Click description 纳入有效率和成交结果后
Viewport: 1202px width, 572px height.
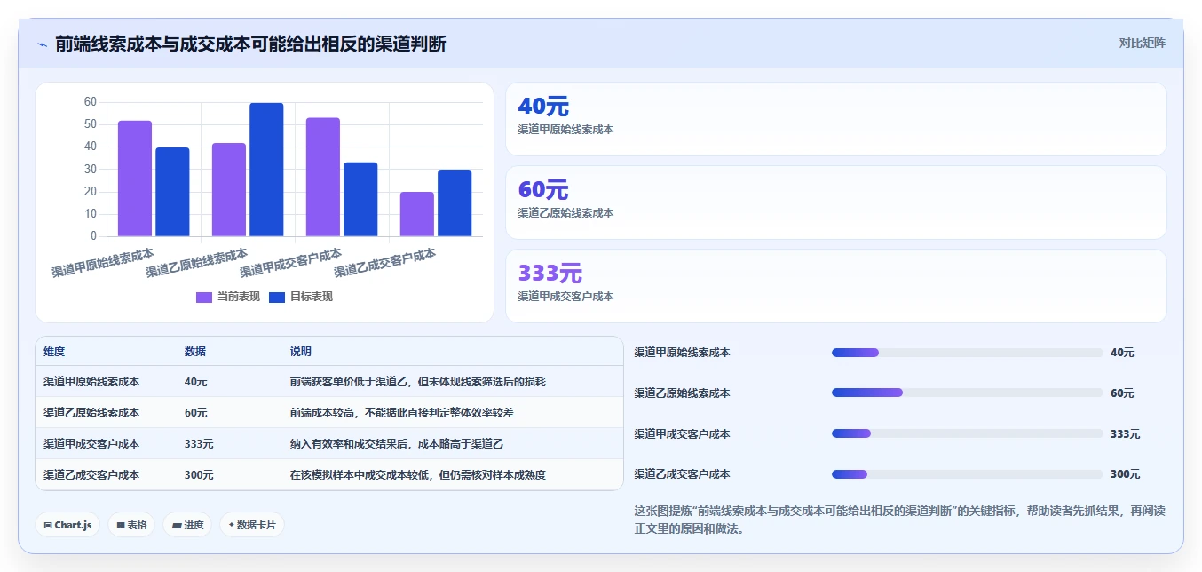pyautogui.click(x=398, y=443)
